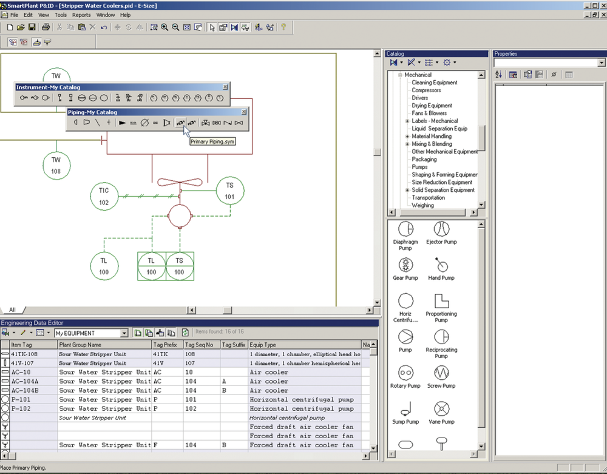Open the File menu

15,15
